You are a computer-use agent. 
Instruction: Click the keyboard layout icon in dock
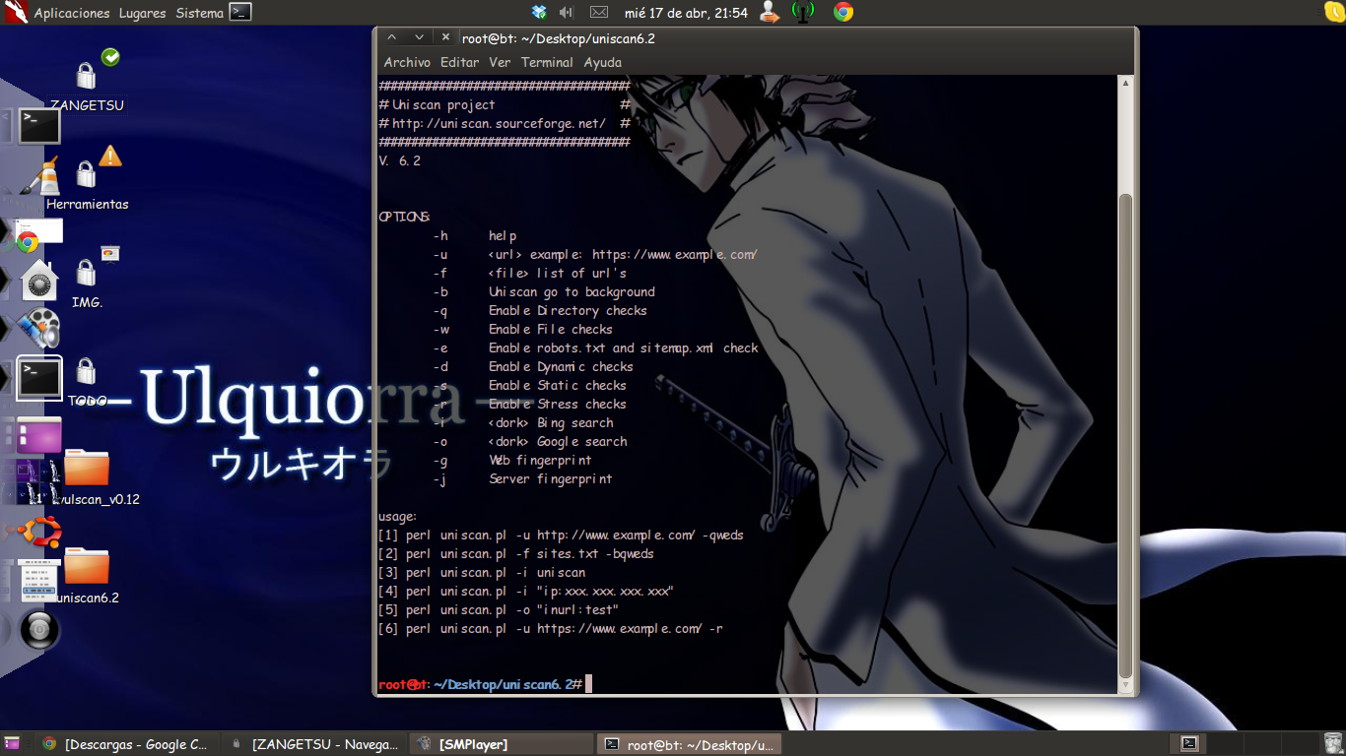39,581
